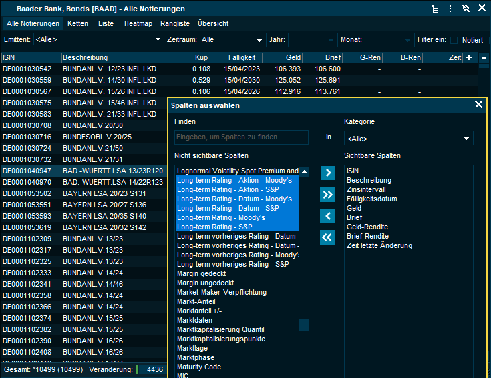491x378 pixels.
Task: Remove selected column with single left arrow
Action: 327,216
